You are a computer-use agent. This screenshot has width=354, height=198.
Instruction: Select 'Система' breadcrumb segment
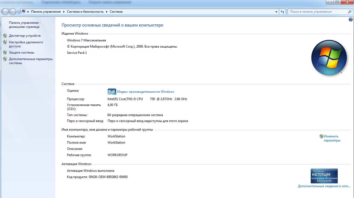(x=116, y=12)
